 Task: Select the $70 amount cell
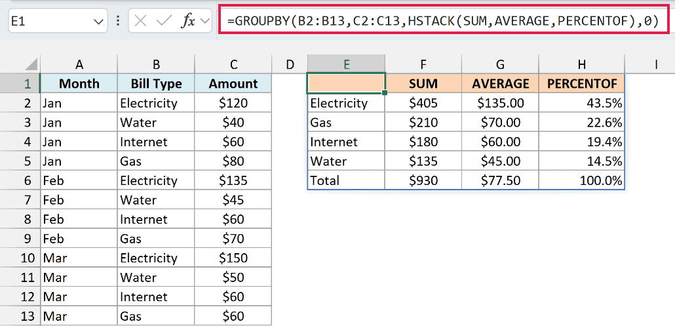(233, 239)
